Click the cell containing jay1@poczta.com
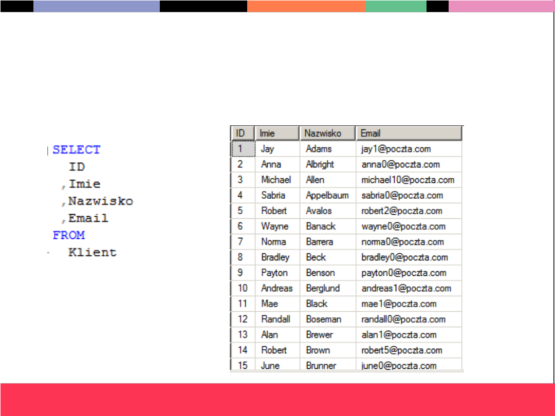The height and width of the screenshot is (416, 555). (396, 149)
